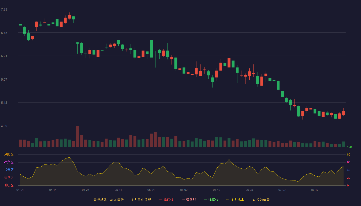The height and width of the screenshot is (206, 361).
Task: Click the 100 indicator scale label
Action: pos(349,147)
